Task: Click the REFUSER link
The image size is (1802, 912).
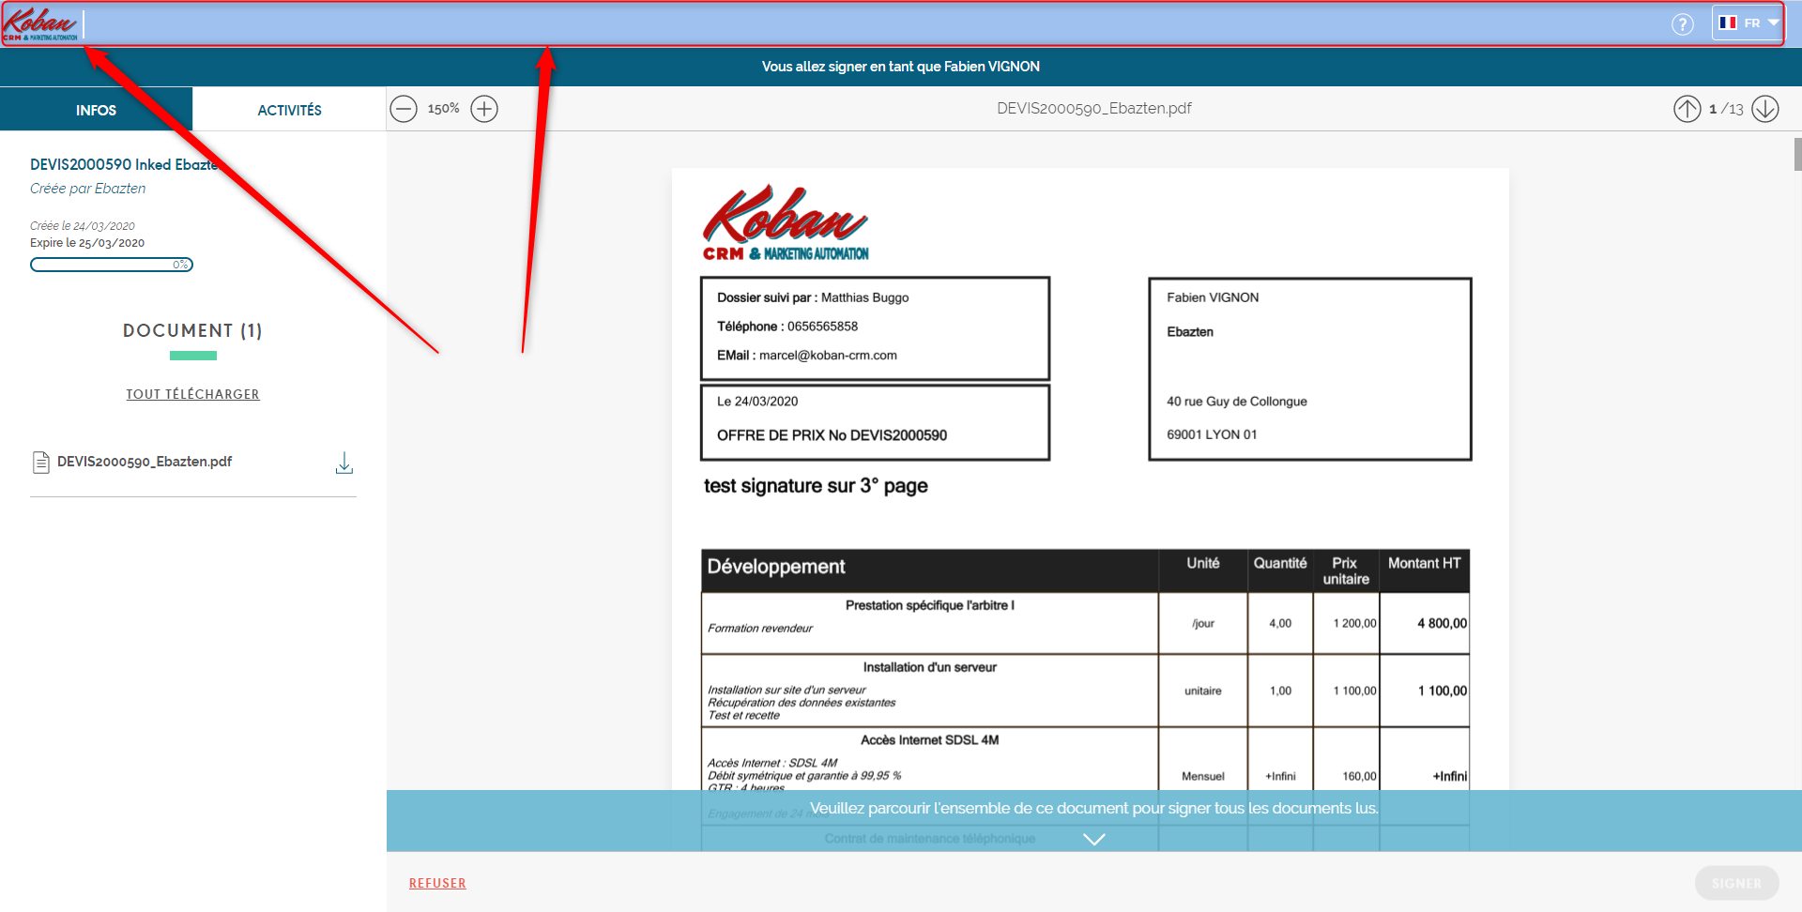Action: pyautogui.click(x=437, y=883)
